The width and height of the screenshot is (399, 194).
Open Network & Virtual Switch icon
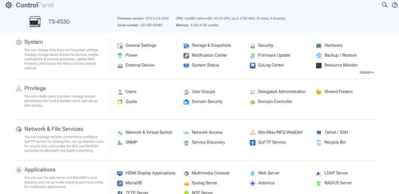120,133
